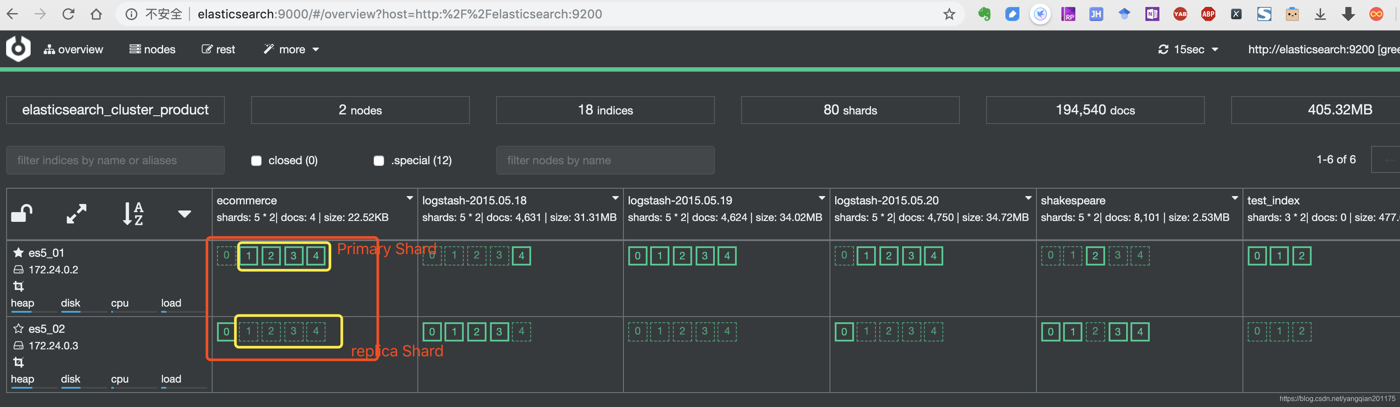This screenshot has width=1400, height=407.
Task: Click the 80 shards summary box
Action: pos(850,110)
